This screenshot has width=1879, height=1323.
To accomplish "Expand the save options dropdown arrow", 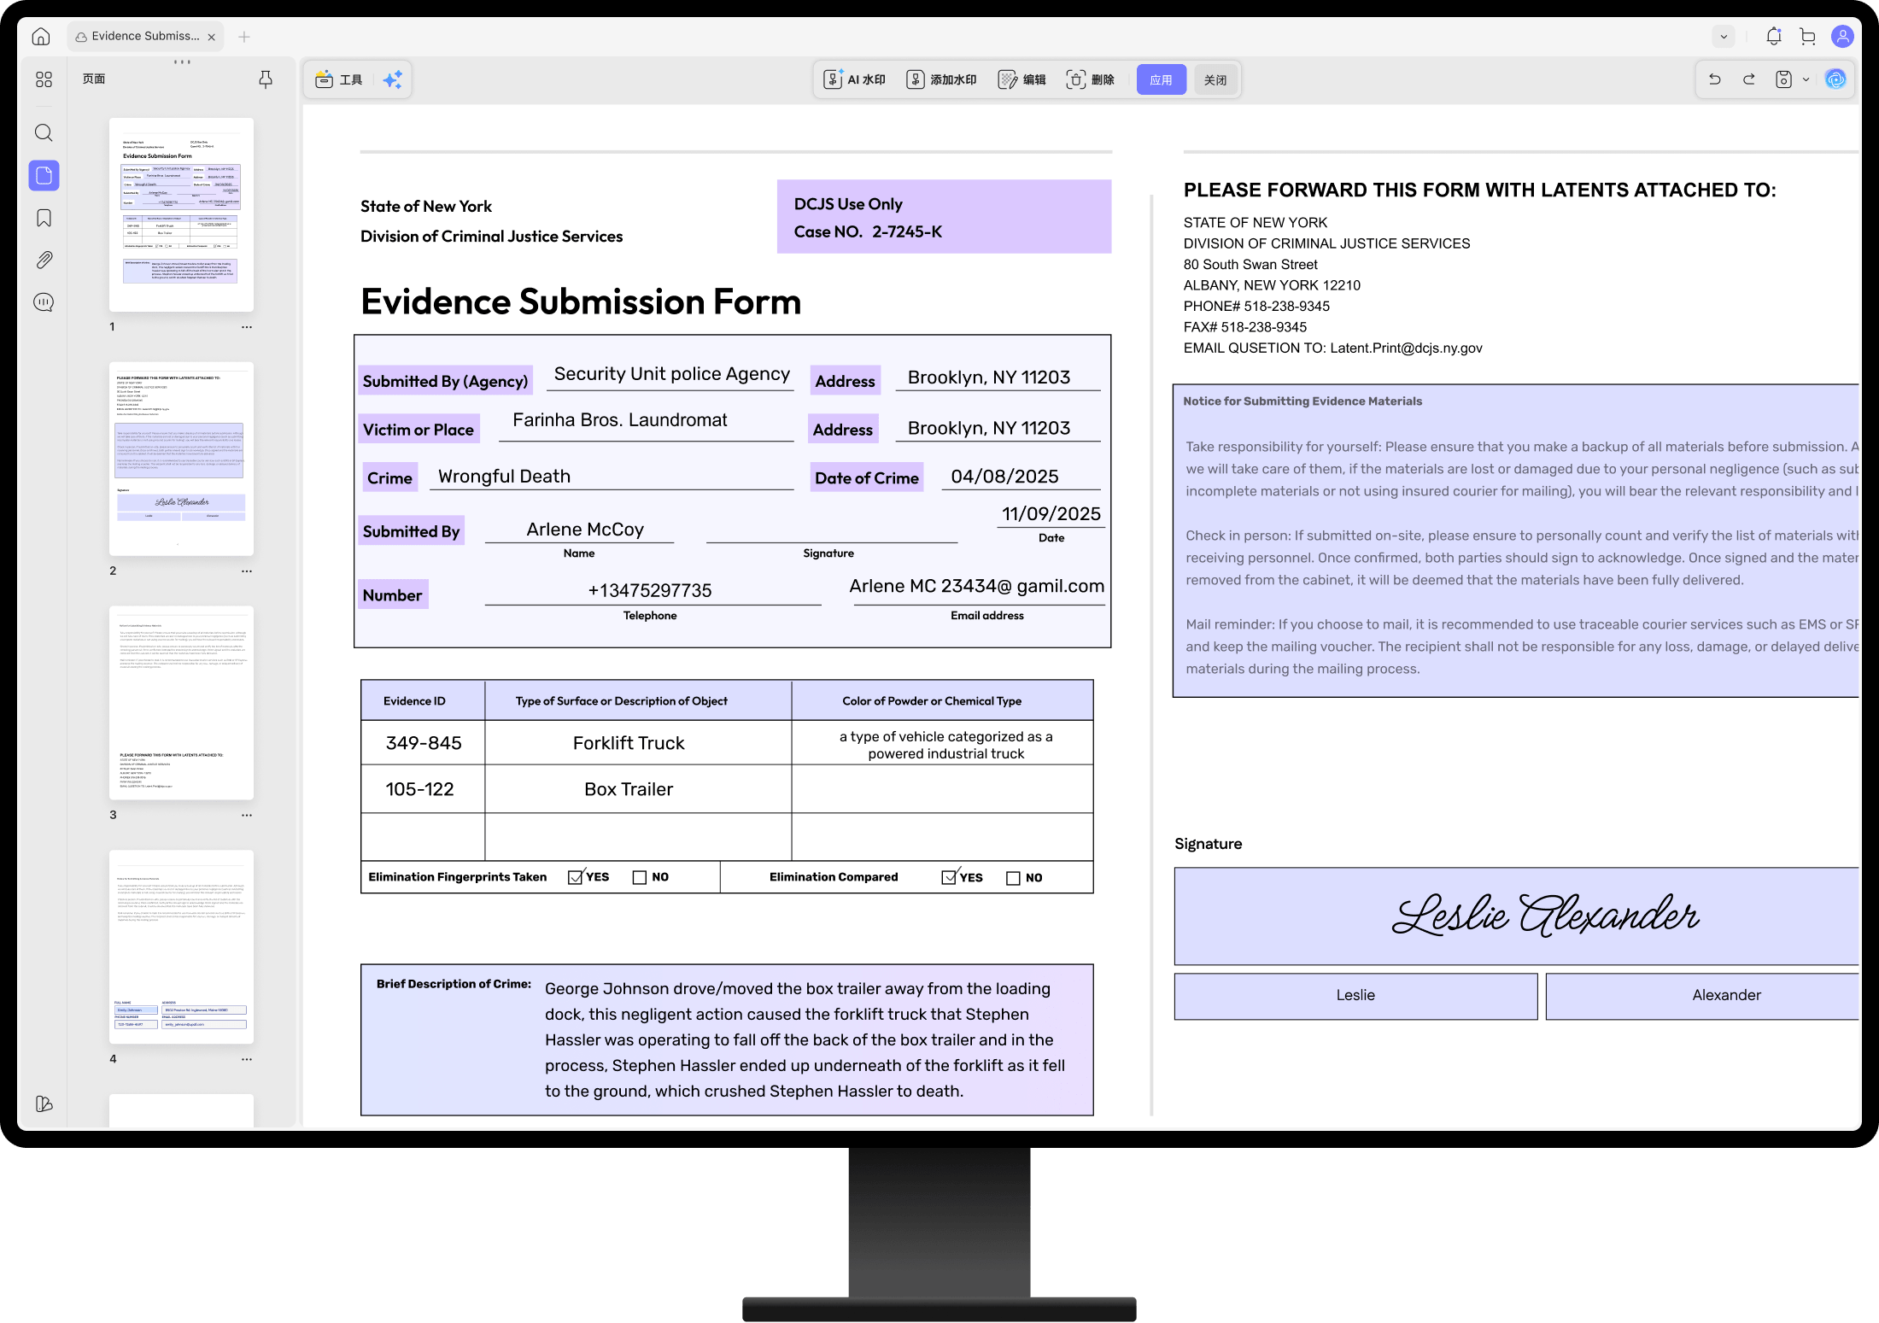I will pyautogui.click(x=1806, y=79).
